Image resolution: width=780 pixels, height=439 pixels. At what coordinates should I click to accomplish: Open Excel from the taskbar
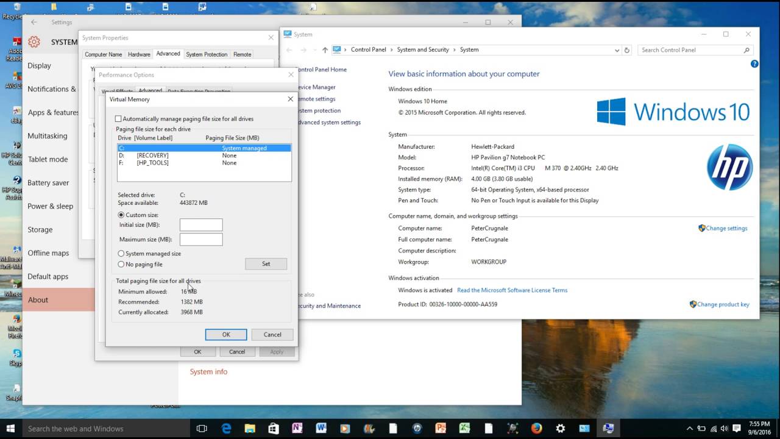coord(464,429)
